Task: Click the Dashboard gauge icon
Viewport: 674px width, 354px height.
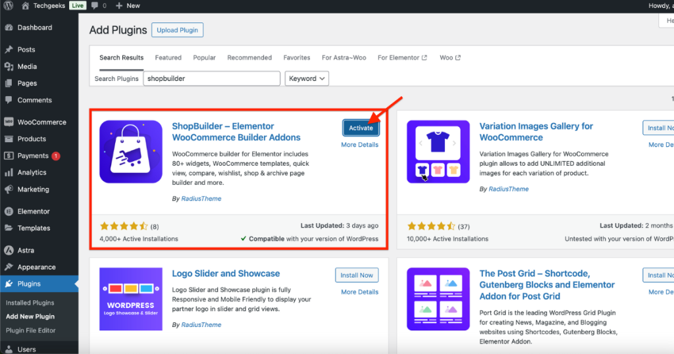Action: point(9,28)
